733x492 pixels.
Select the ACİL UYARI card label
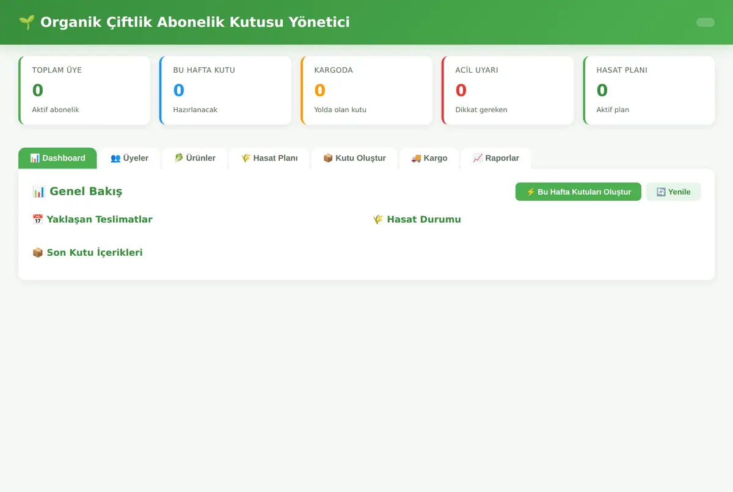pyautogui.click(x=476, y=70)
